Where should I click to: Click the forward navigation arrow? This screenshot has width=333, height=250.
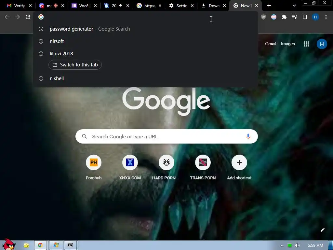(18, 17)
